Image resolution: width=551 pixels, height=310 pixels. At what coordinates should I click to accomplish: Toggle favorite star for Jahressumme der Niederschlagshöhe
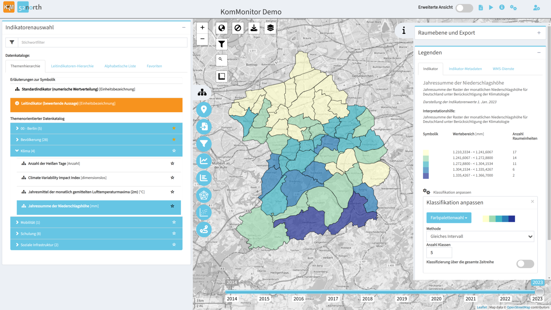coord(172,206)
